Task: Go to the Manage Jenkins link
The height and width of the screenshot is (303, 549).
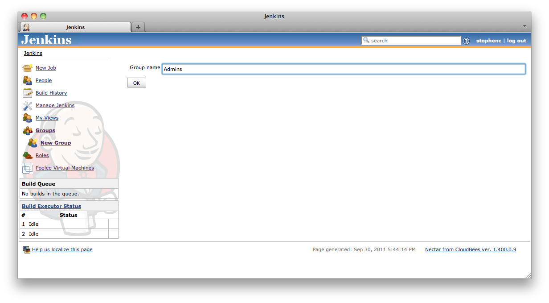Action: 55,105
